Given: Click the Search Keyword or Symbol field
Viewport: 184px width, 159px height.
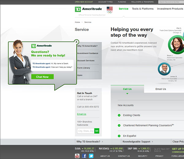Looking at the screenshot, I should point(171,2).
